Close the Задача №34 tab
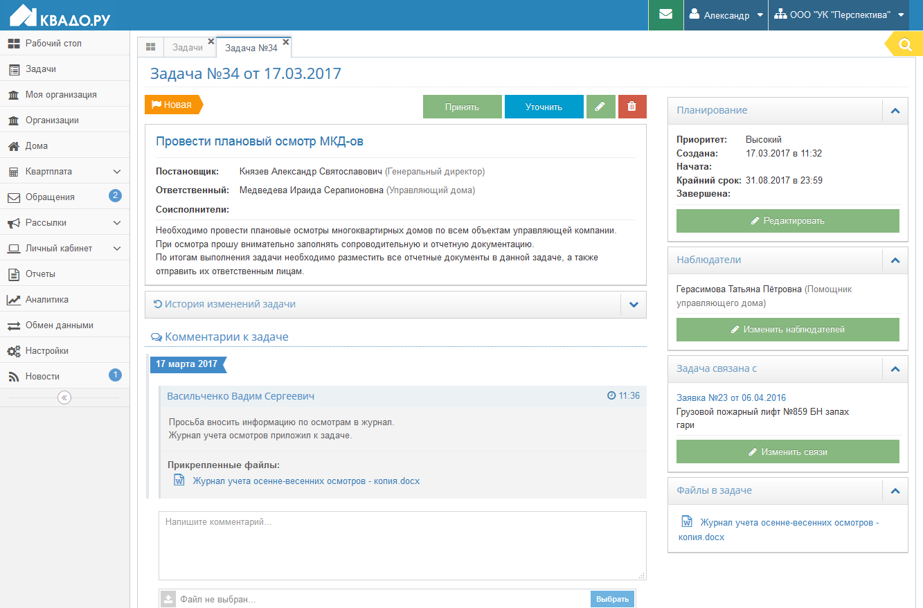This screenshot has height=608, width=923. (x=285, y=42)
